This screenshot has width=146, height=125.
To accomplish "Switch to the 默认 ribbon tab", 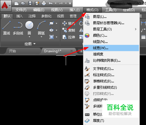I will [7, 16].
